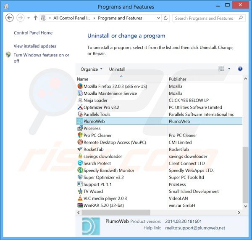Click the Mozilla Firefox program icon
252x240 pixels.
pos(80,86)
